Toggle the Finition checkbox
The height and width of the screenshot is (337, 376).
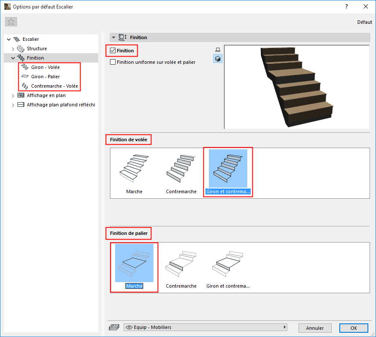point(113,51)
